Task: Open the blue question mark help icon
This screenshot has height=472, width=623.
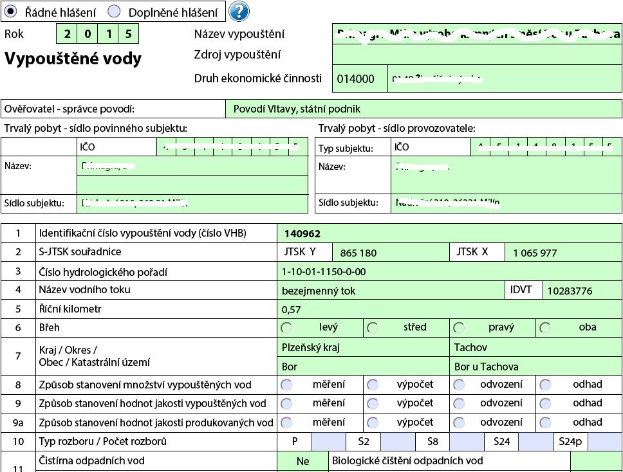Action: 239,11
